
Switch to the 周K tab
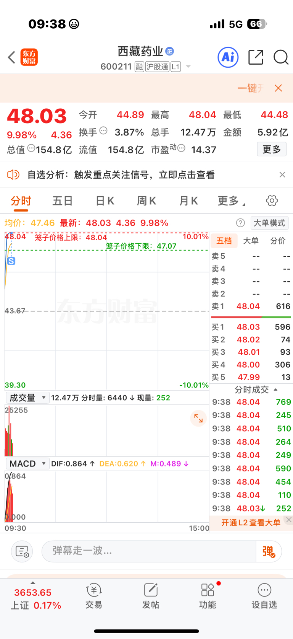(146, 201)
